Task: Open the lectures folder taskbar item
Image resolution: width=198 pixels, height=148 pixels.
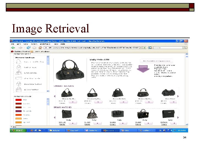Action: coord(57,130)
